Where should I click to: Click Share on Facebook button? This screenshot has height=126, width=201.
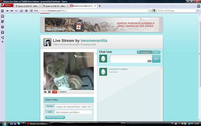click(x=55, y=117)
